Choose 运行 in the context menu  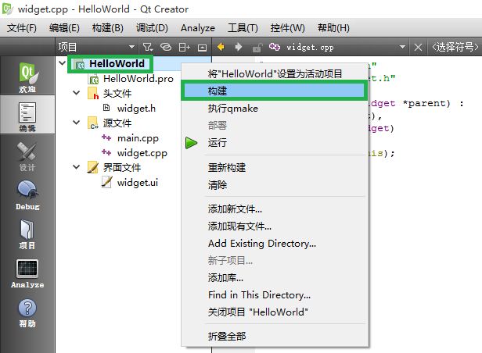[275, 143]
